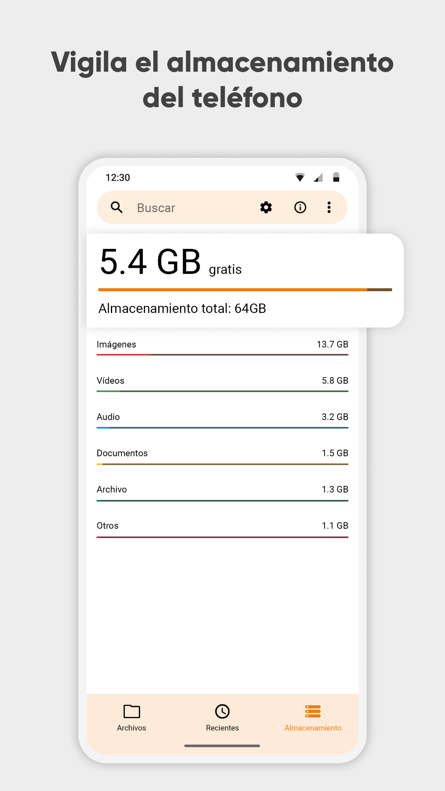
Task: Tap the Almacenamiento total: 64GB text
Action: coord(182,309)
